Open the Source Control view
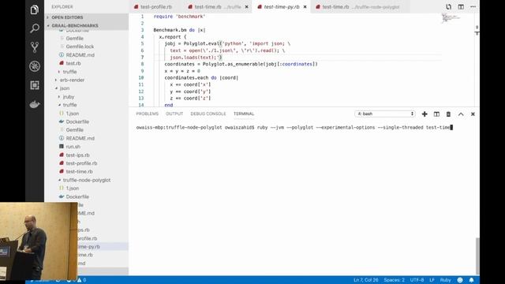Image resolution: width=505 pixels, height=284 pixels. pos(35,47)
